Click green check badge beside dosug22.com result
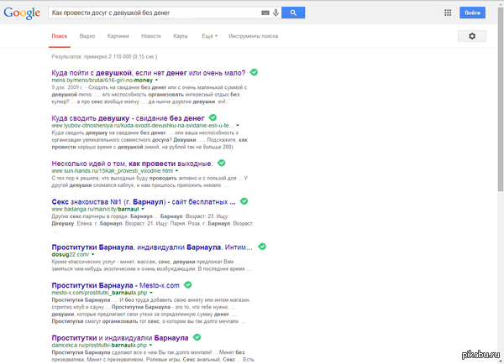 [262, 247]
